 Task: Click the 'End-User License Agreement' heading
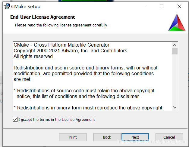[43, 17]
